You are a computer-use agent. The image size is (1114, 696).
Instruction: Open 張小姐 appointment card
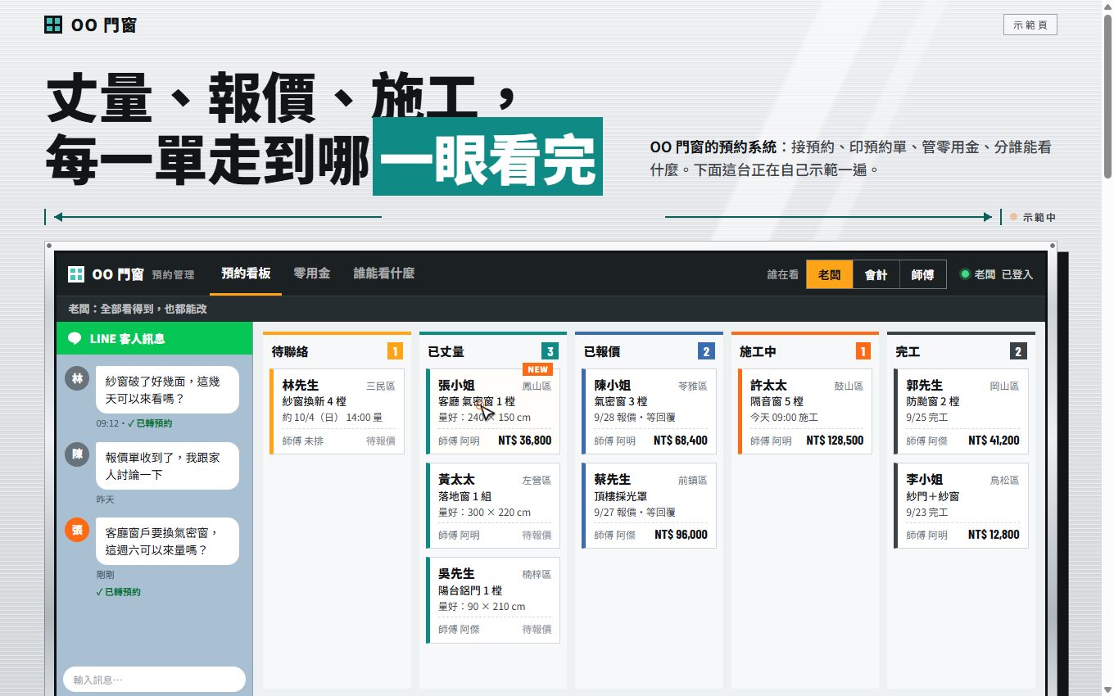coord(493,412)
